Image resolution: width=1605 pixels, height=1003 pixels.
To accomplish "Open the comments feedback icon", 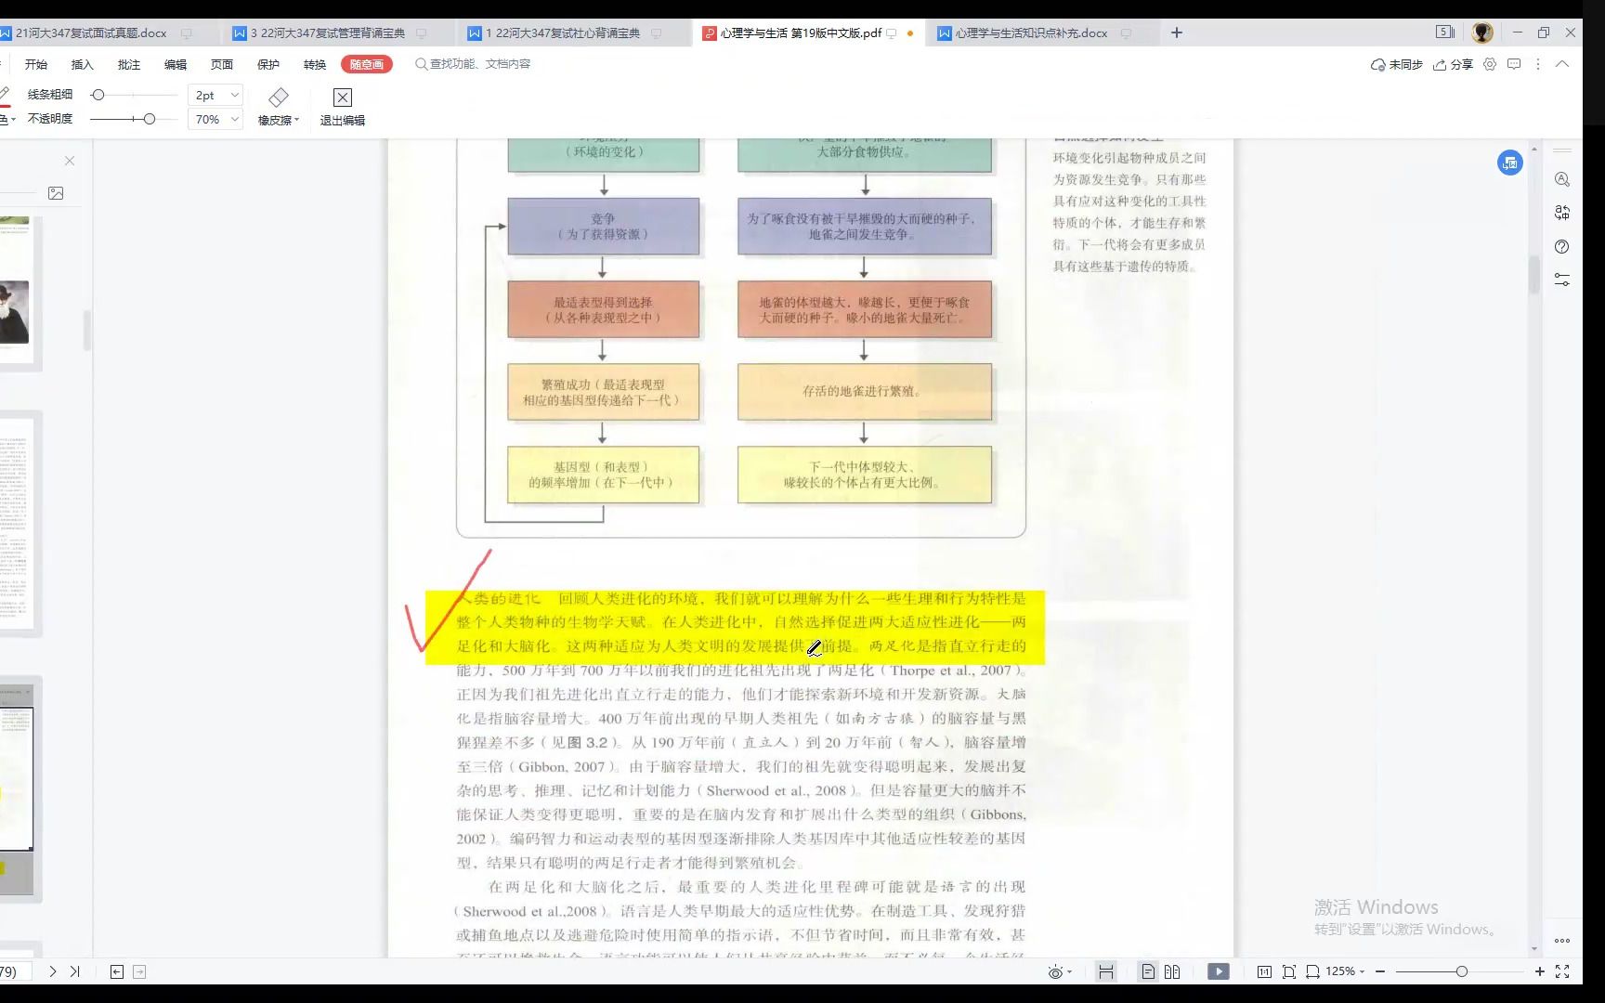I will [x=1514, y=64].
